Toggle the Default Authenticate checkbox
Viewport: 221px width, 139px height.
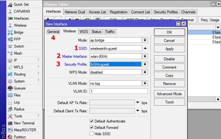click(92, 121)
